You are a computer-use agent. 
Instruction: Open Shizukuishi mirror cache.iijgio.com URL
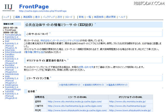[x=77, y=110]
